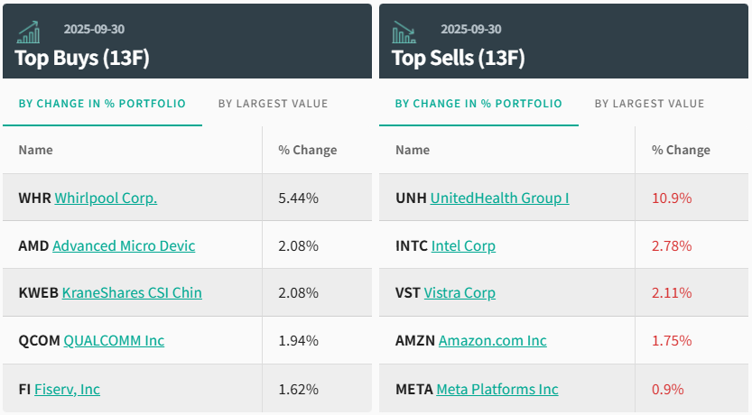Click the Top Buys (13F) heading
The image size is (752, 415).
click(82, 58)
